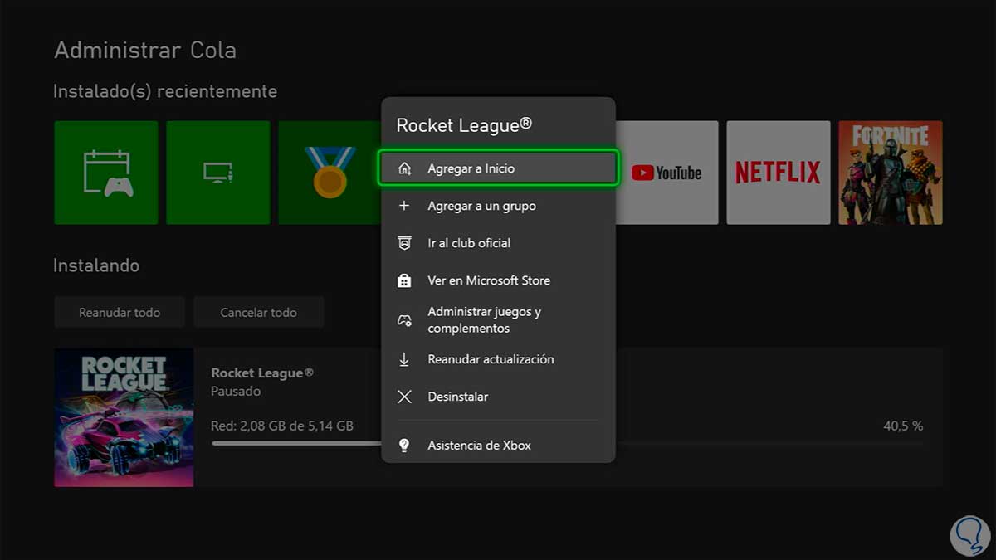
Task: Select Agregar a Inicio menu entry
Action: [x=498, y=168]
